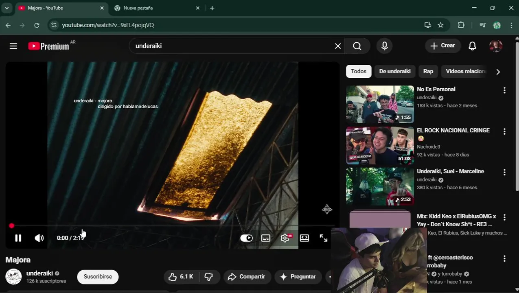Click the address bar URL
This screenshot has width=519, height=293.
coord(108,25)
